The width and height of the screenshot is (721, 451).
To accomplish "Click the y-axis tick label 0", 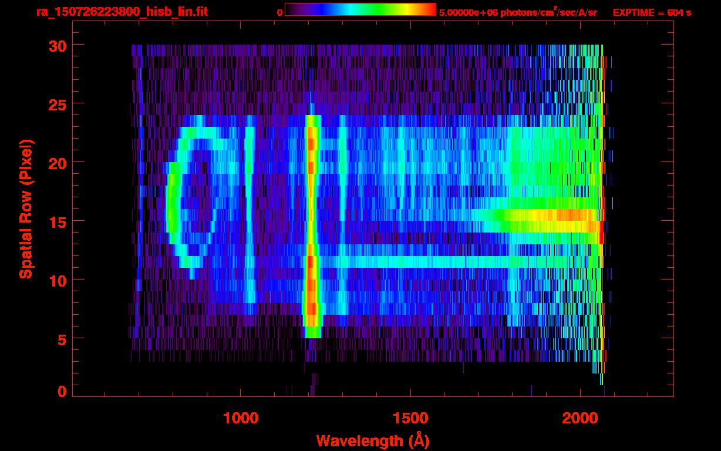I will 63,392.
